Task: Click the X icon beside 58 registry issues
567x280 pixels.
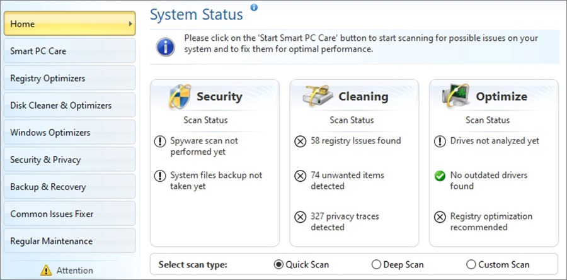Action: (x=300, y=142)
